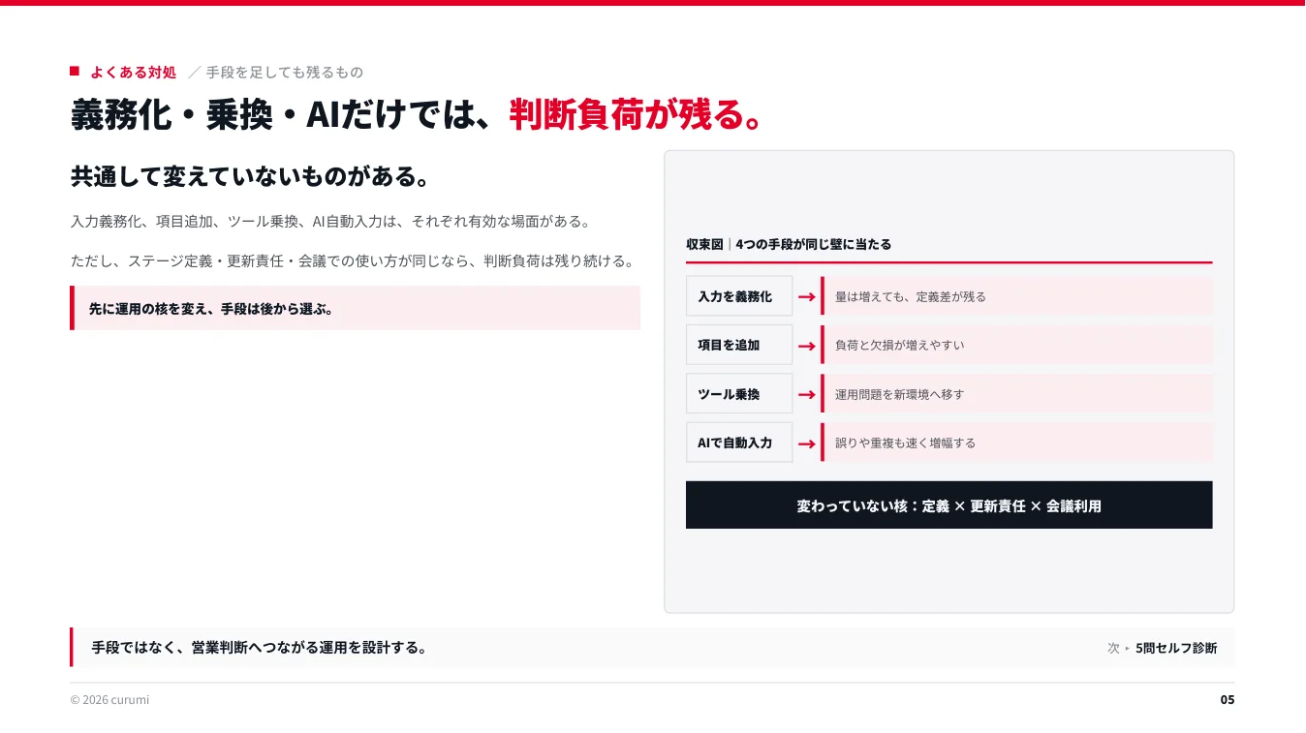Select the 入力を義務化 box
The height and width of the screenshot is (733, 1306).
tap(739, 296)
